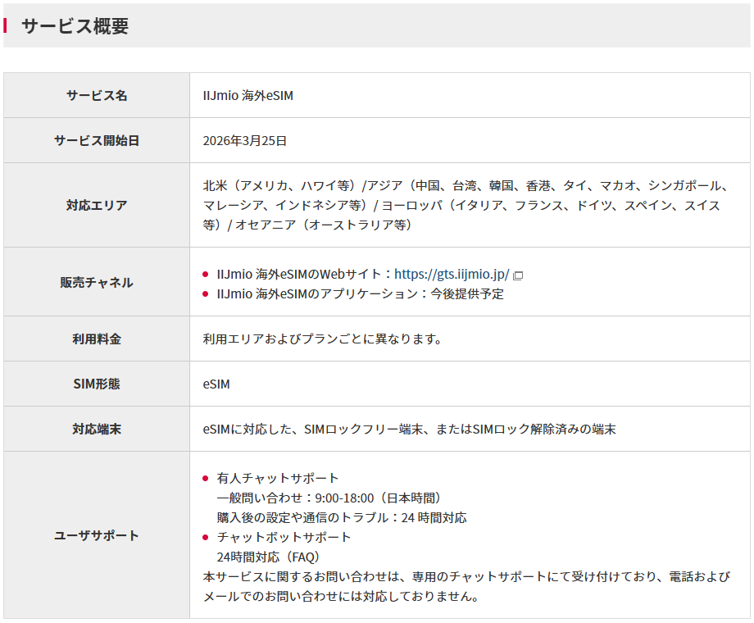The image size is (754, 623).
Task: Click 購入後の設定や通信のトラブル：24 時間対応 line
Action: (342, 517)
